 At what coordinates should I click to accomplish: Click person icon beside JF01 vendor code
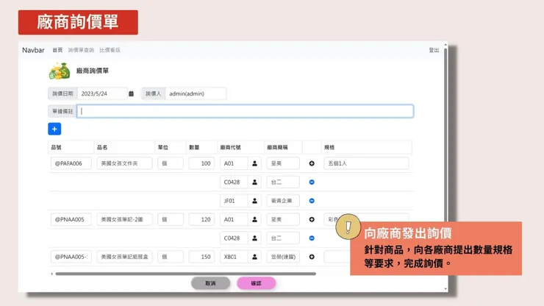[254, 201]
